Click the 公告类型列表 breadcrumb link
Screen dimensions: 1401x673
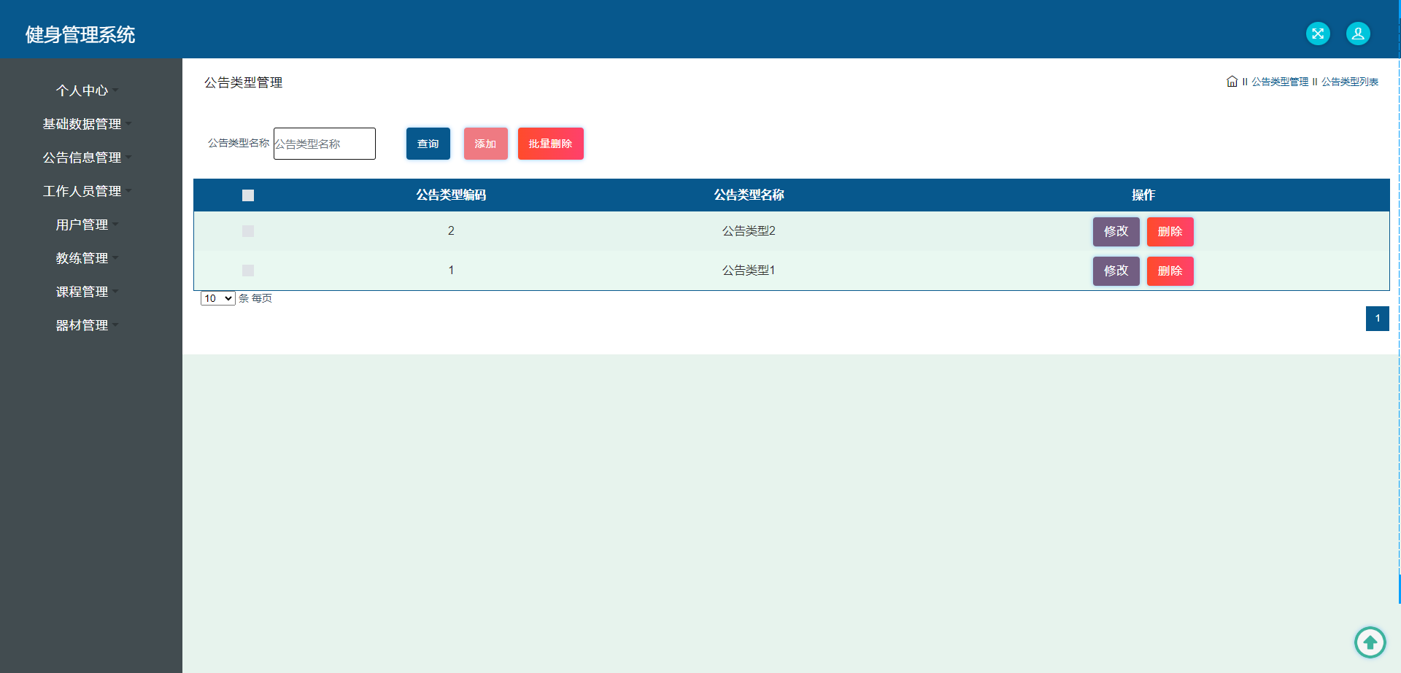pos(1350,82)
